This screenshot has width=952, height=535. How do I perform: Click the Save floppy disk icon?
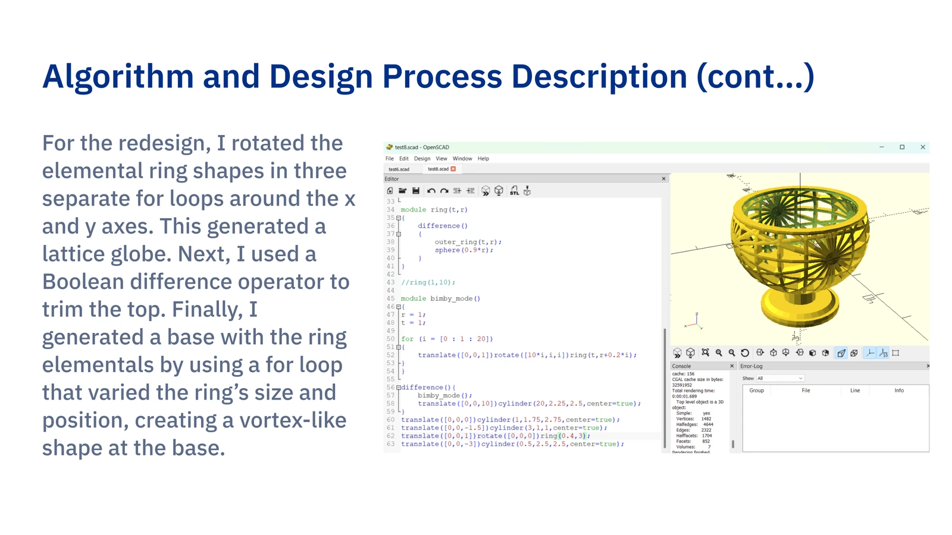pos(416,191)
